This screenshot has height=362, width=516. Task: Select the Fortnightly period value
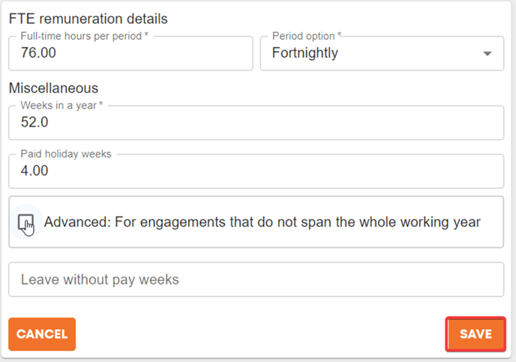pos(305,53)
